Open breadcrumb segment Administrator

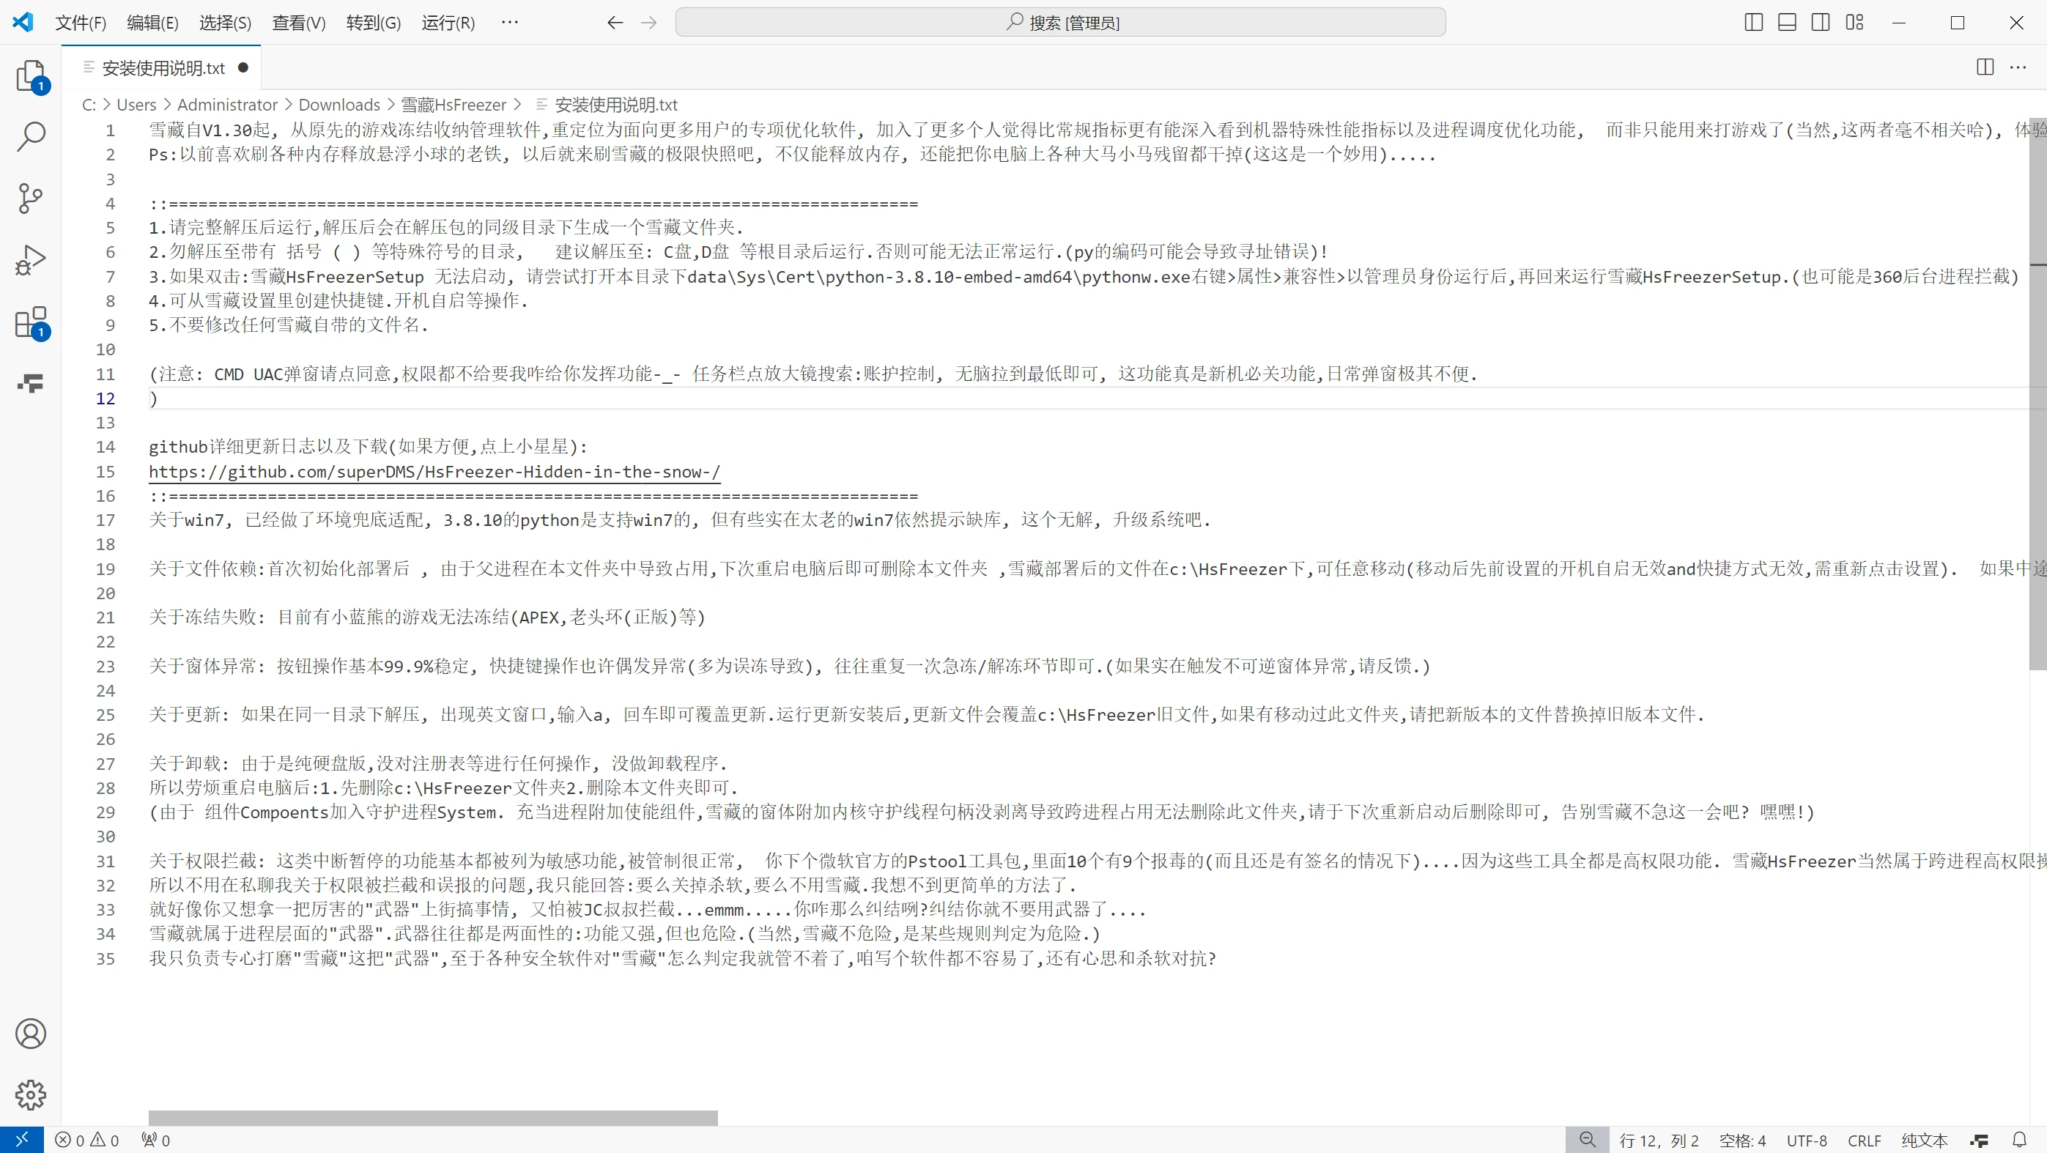click(227, 104)
